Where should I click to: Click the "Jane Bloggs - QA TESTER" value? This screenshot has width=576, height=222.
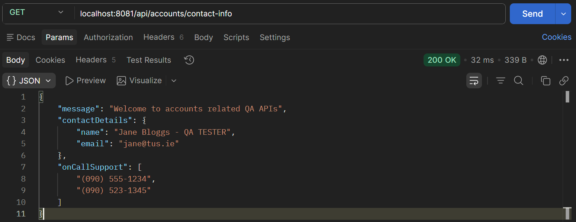click(173, 132)
